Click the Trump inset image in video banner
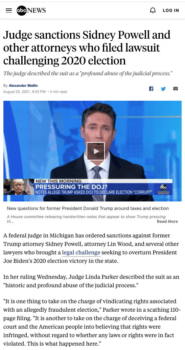This screenshot has height=350, width=185. point(19,187)
